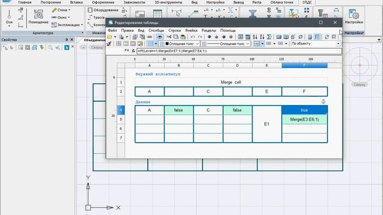Image resolution: width=383 pixels, height=215 pixels.
Task: Click the scissors cut icon
Action: (x=169, y=37)
